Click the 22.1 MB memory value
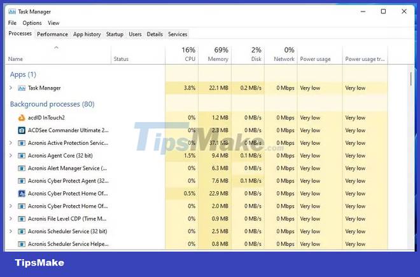Image resolution: width=420 pixels, height=277 pixels. [x=219, y=88]
